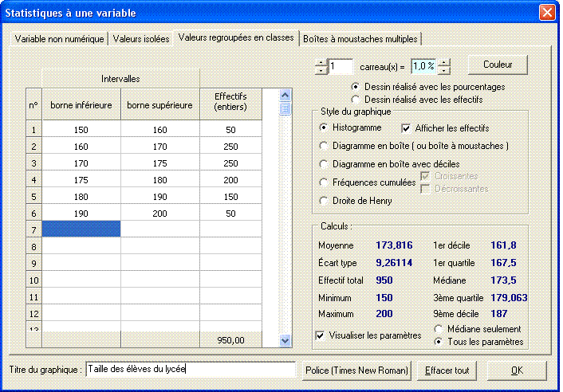563x392 pixels.
Task: Open the Valeurs isolées tab
Action: 141,39
